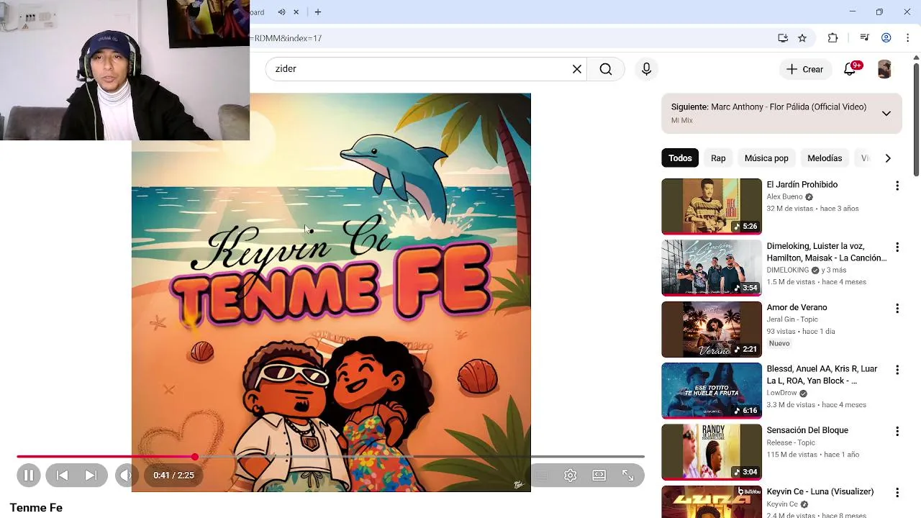Open browser extensions puzzle icon

click(x=832, y=38)
